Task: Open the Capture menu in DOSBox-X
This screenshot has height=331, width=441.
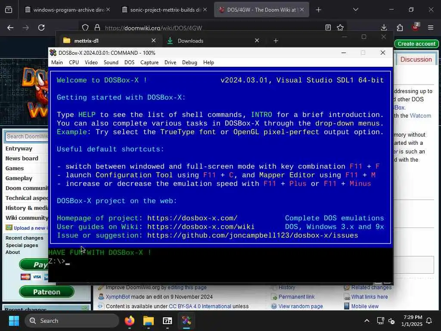Action: [x=149, y=62]
